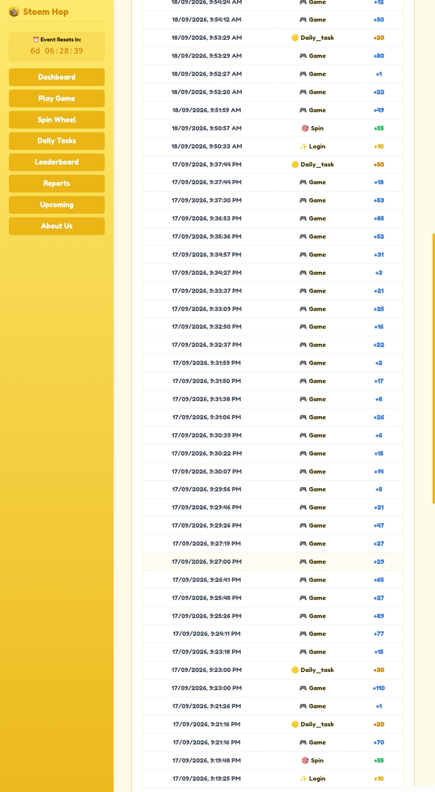Open the Reports section
This screenshot has height=792, width=435.
click(x=57, y=184)
